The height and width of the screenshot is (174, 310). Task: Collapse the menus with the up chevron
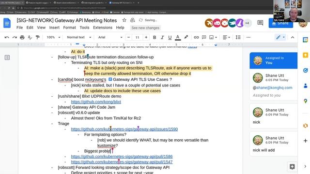pyautogui.click(x=293, y=37)
